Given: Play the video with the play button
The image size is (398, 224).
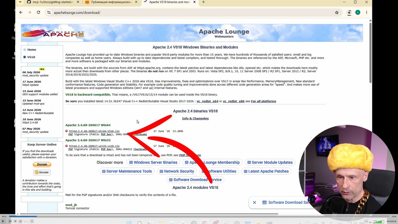Looking at the screenshot, I should pyautogui.click(x=3, y=221).
